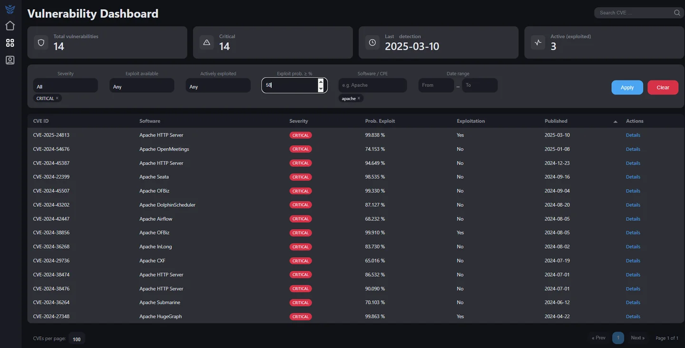Open Details for CVE-2024-22399
The width and height of the screenshot is (685, 348).
pos(633,177)
